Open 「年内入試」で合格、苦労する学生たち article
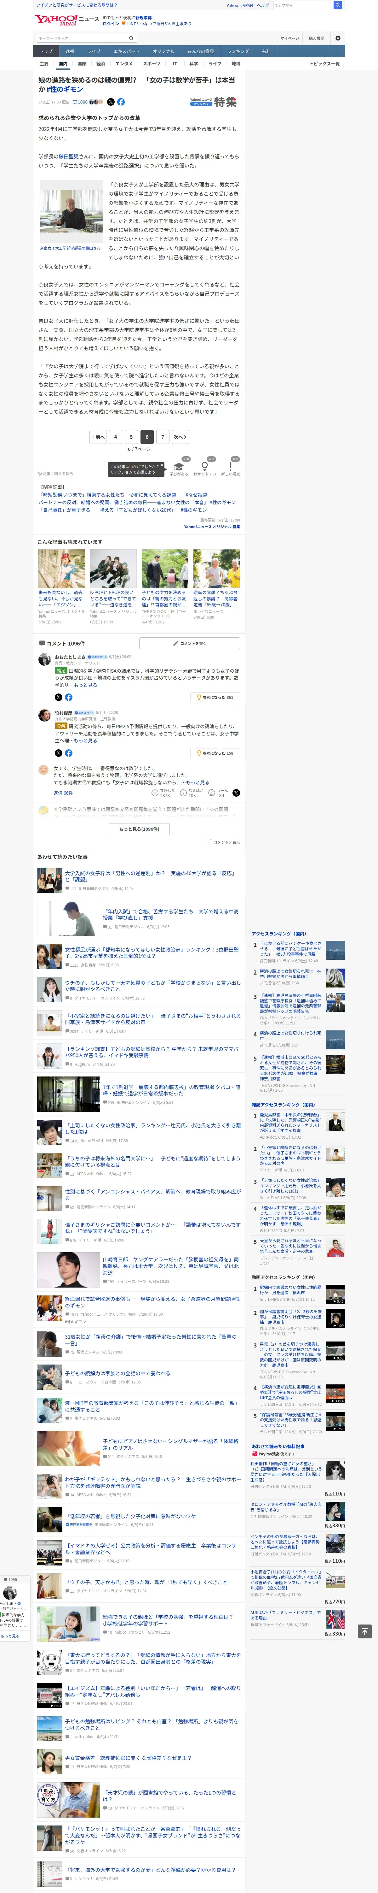The height and width of the screenshot is (1893, 378). [170, 914]
